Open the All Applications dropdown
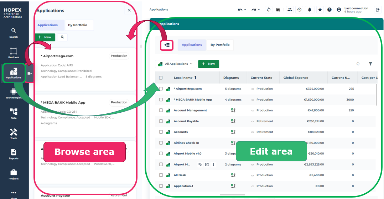Screen dimensions: 384x199 point(176,64)
